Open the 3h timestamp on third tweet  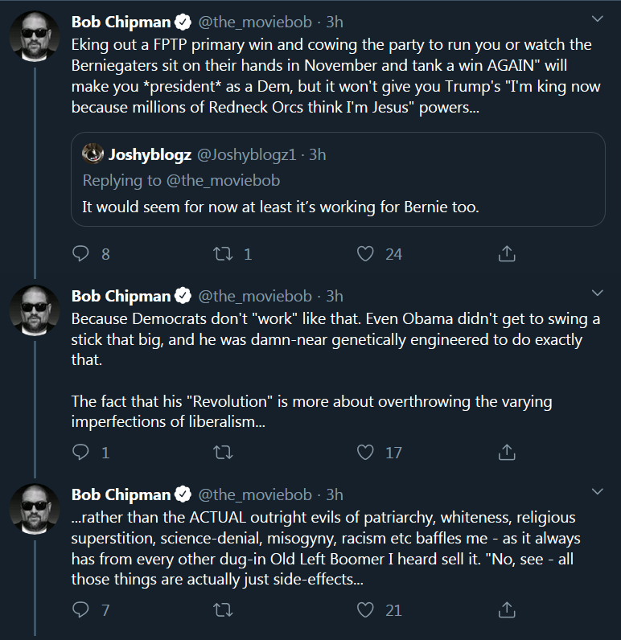pos(335,494)
